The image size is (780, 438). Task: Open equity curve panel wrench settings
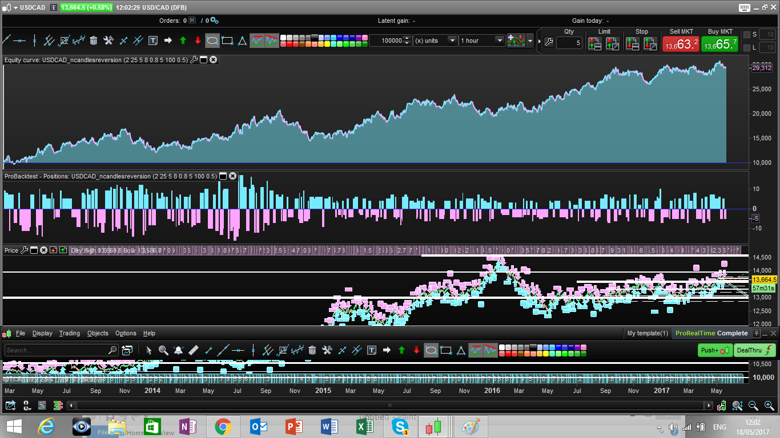coord(194,59)
